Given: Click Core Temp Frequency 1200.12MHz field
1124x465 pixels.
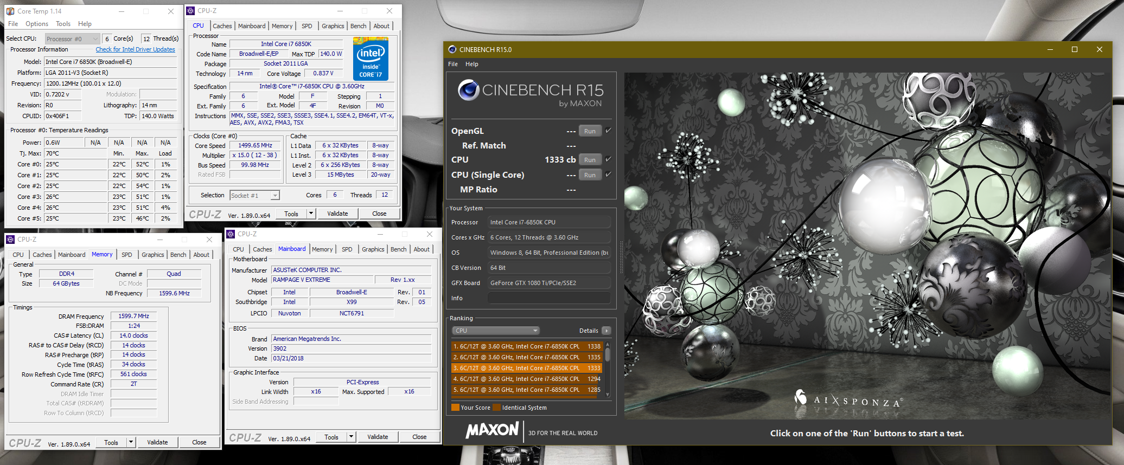Looking at the screenshot, I should click(x=111, y=83).
